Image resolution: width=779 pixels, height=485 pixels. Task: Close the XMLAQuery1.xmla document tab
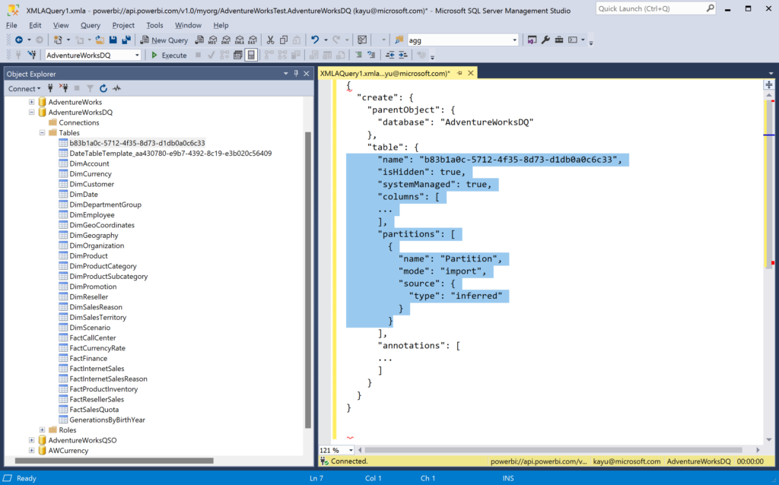[470, 74]
